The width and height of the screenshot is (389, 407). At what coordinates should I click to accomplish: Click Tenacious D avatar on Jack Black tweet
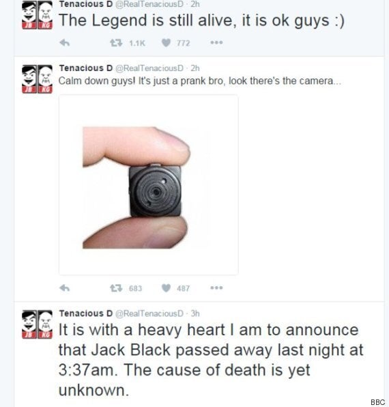pyautogui.click(x=37, y=324)
